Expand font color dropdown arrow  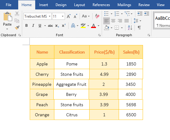pyautogui.click(x=98, y=26)
